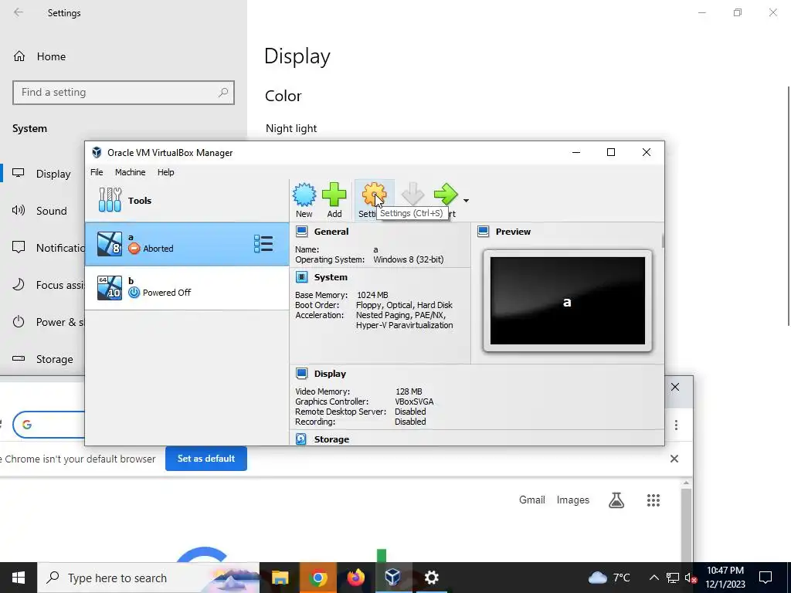The height and width of the screenshot is (593, 791).
Task: Click the muted volume tray icon
Action: click(691, 578)
